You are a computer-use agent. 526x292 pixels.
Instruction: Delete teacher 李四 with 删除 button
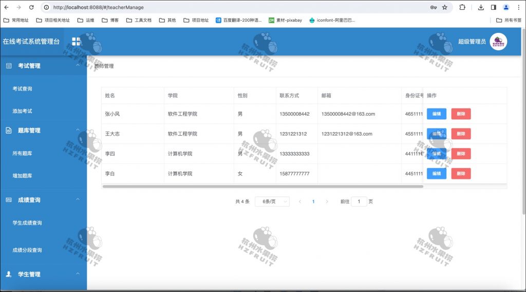[x=461, y=154]
